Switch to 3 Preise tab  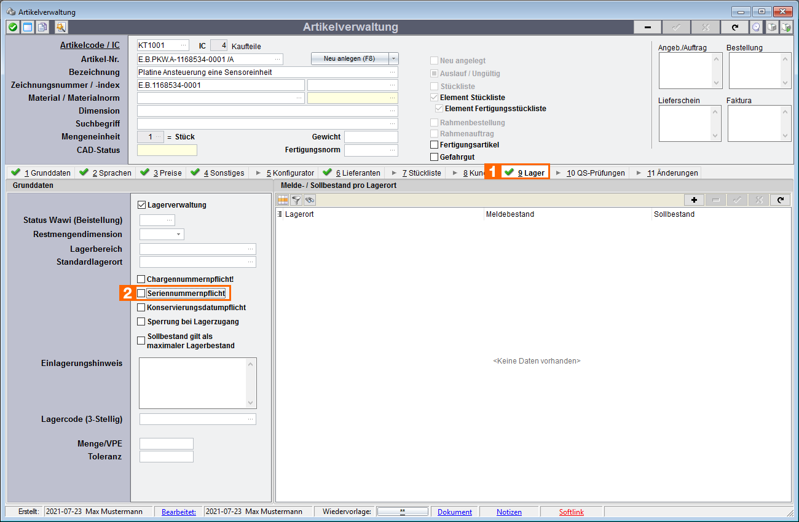[x=160, y=173]
